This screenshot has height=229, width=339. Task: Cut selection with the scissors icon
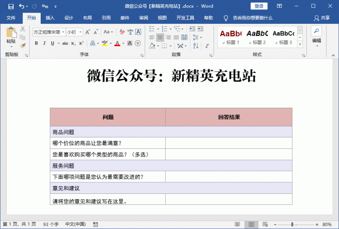click(x=23, y=28)
